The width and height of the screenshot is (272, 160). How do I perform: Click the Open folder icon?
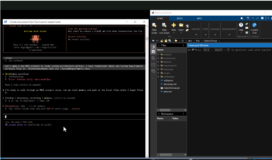point(181,25)
